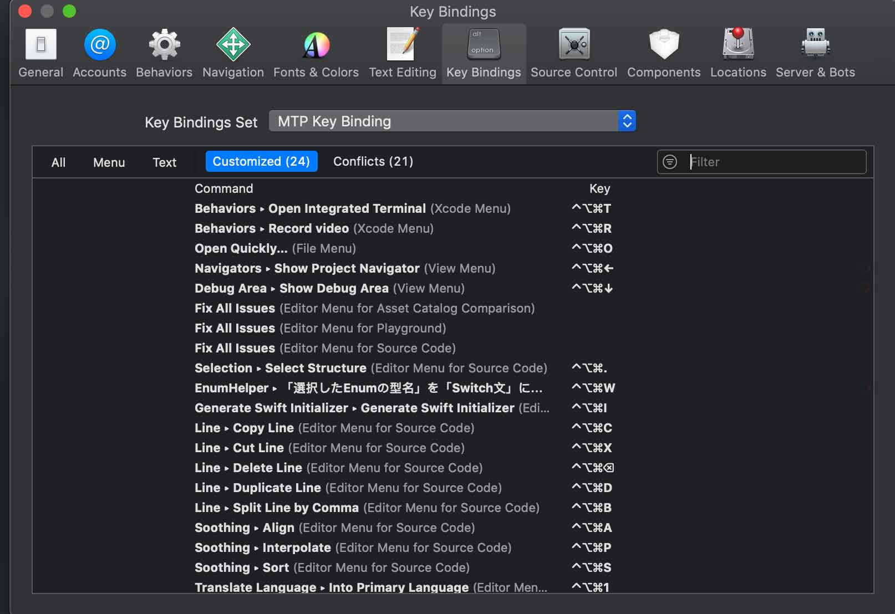Screen dimensions: 895x614
Task: Click the filter options icon in search field
Action: (x=670, y=162)
